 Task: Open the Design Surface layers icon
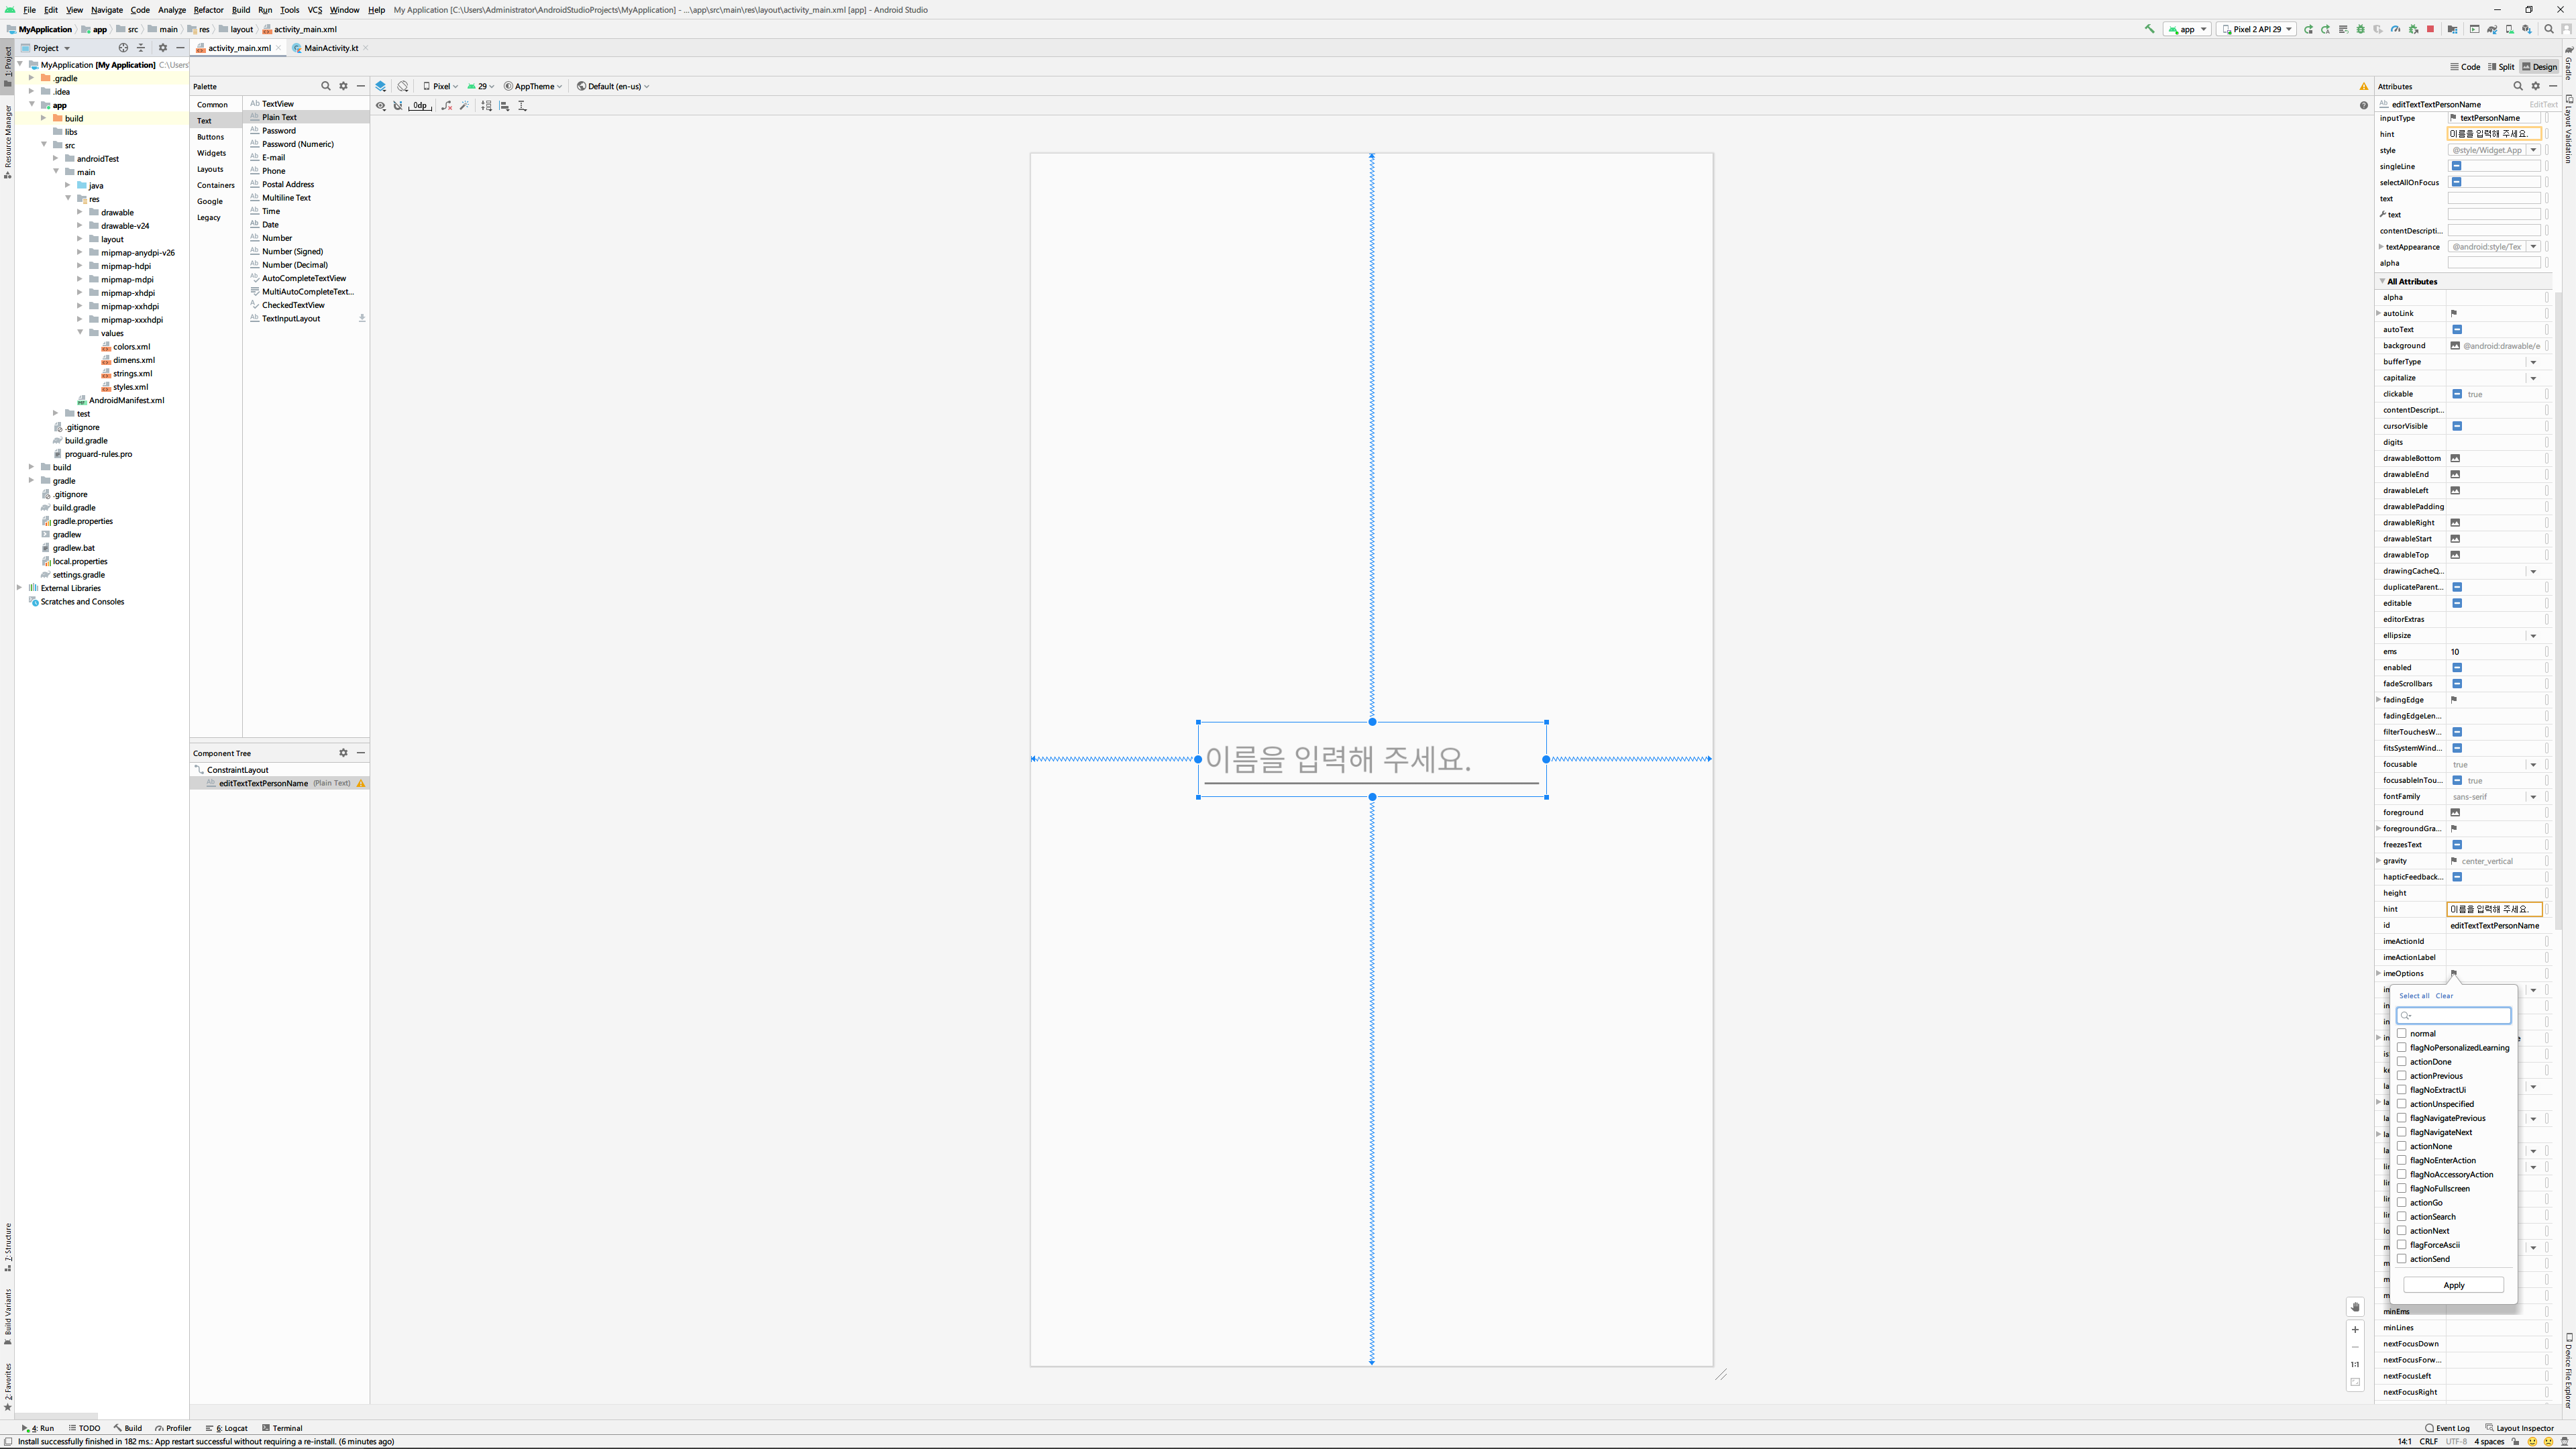pos(380,86)
